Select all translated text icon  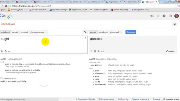tap(95, 51)
